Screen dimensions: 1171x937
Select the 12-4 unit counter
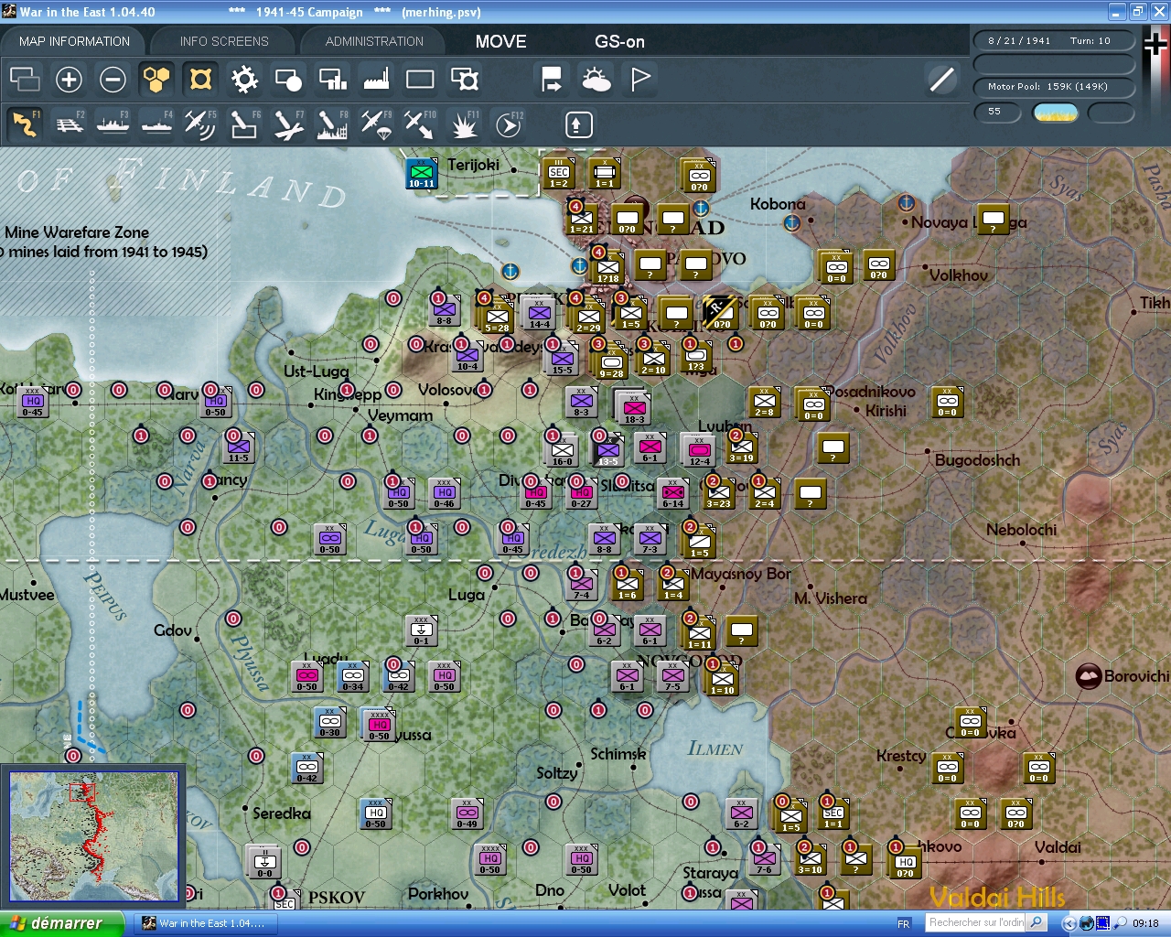coord(700,450)
